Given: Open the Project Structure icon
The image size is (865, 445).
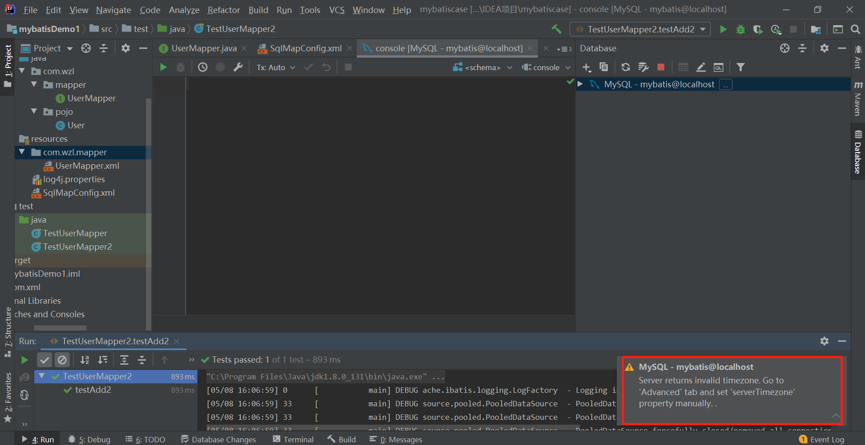Looking at the screenshot, I should [x=815, y=29].
